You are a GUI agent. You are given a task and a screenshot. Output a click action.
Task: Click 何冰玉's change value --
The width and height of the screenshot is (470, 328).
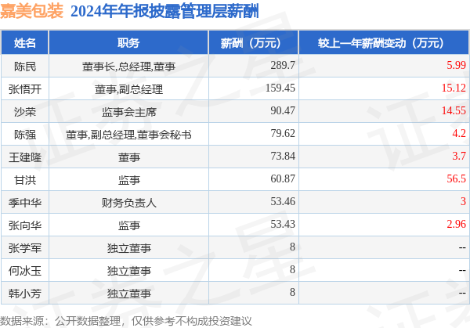coord(462,270)
